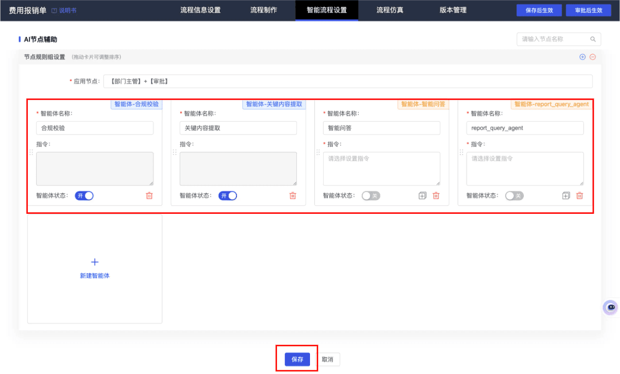Delete the 智能问答 agent card

click(x=436, y=196)
